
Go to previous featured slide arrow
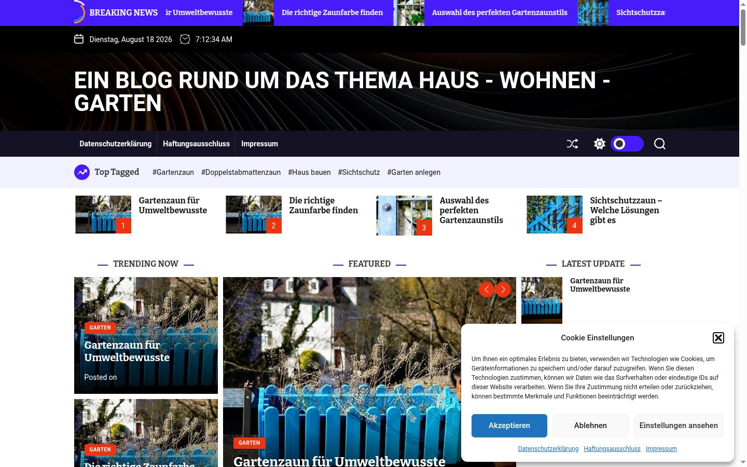tap(486, 290)
